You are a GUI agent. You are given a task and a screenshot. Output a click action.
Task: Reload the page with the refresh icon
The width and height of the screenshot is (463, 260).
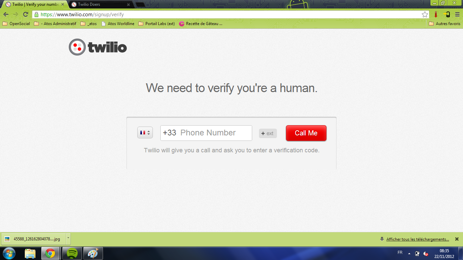[25, 14]
